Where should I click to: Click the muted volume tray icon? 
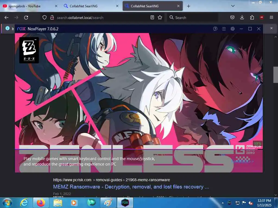click(x=251, y=203)
